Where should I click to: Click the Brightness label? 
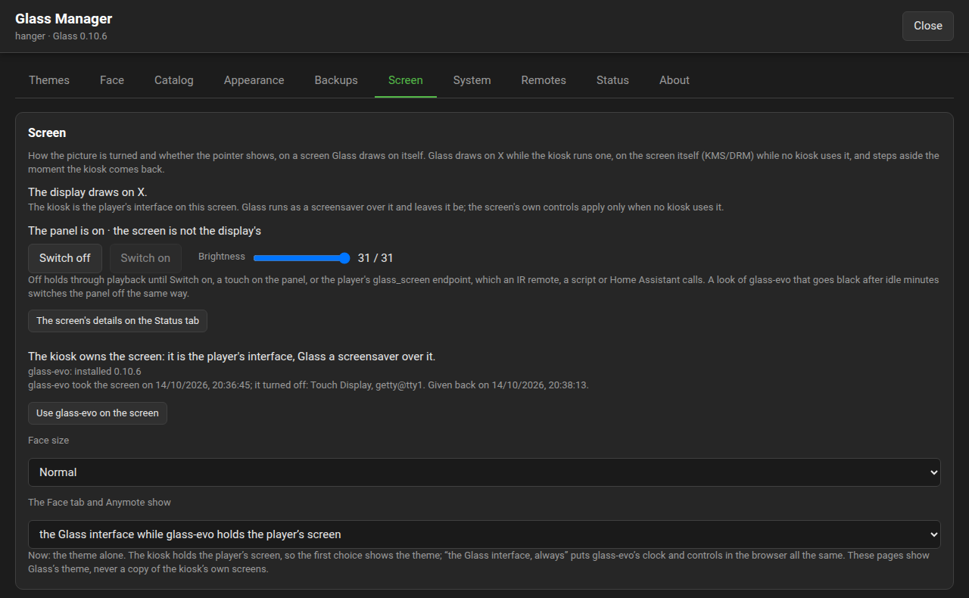click(x=222, y=257)
